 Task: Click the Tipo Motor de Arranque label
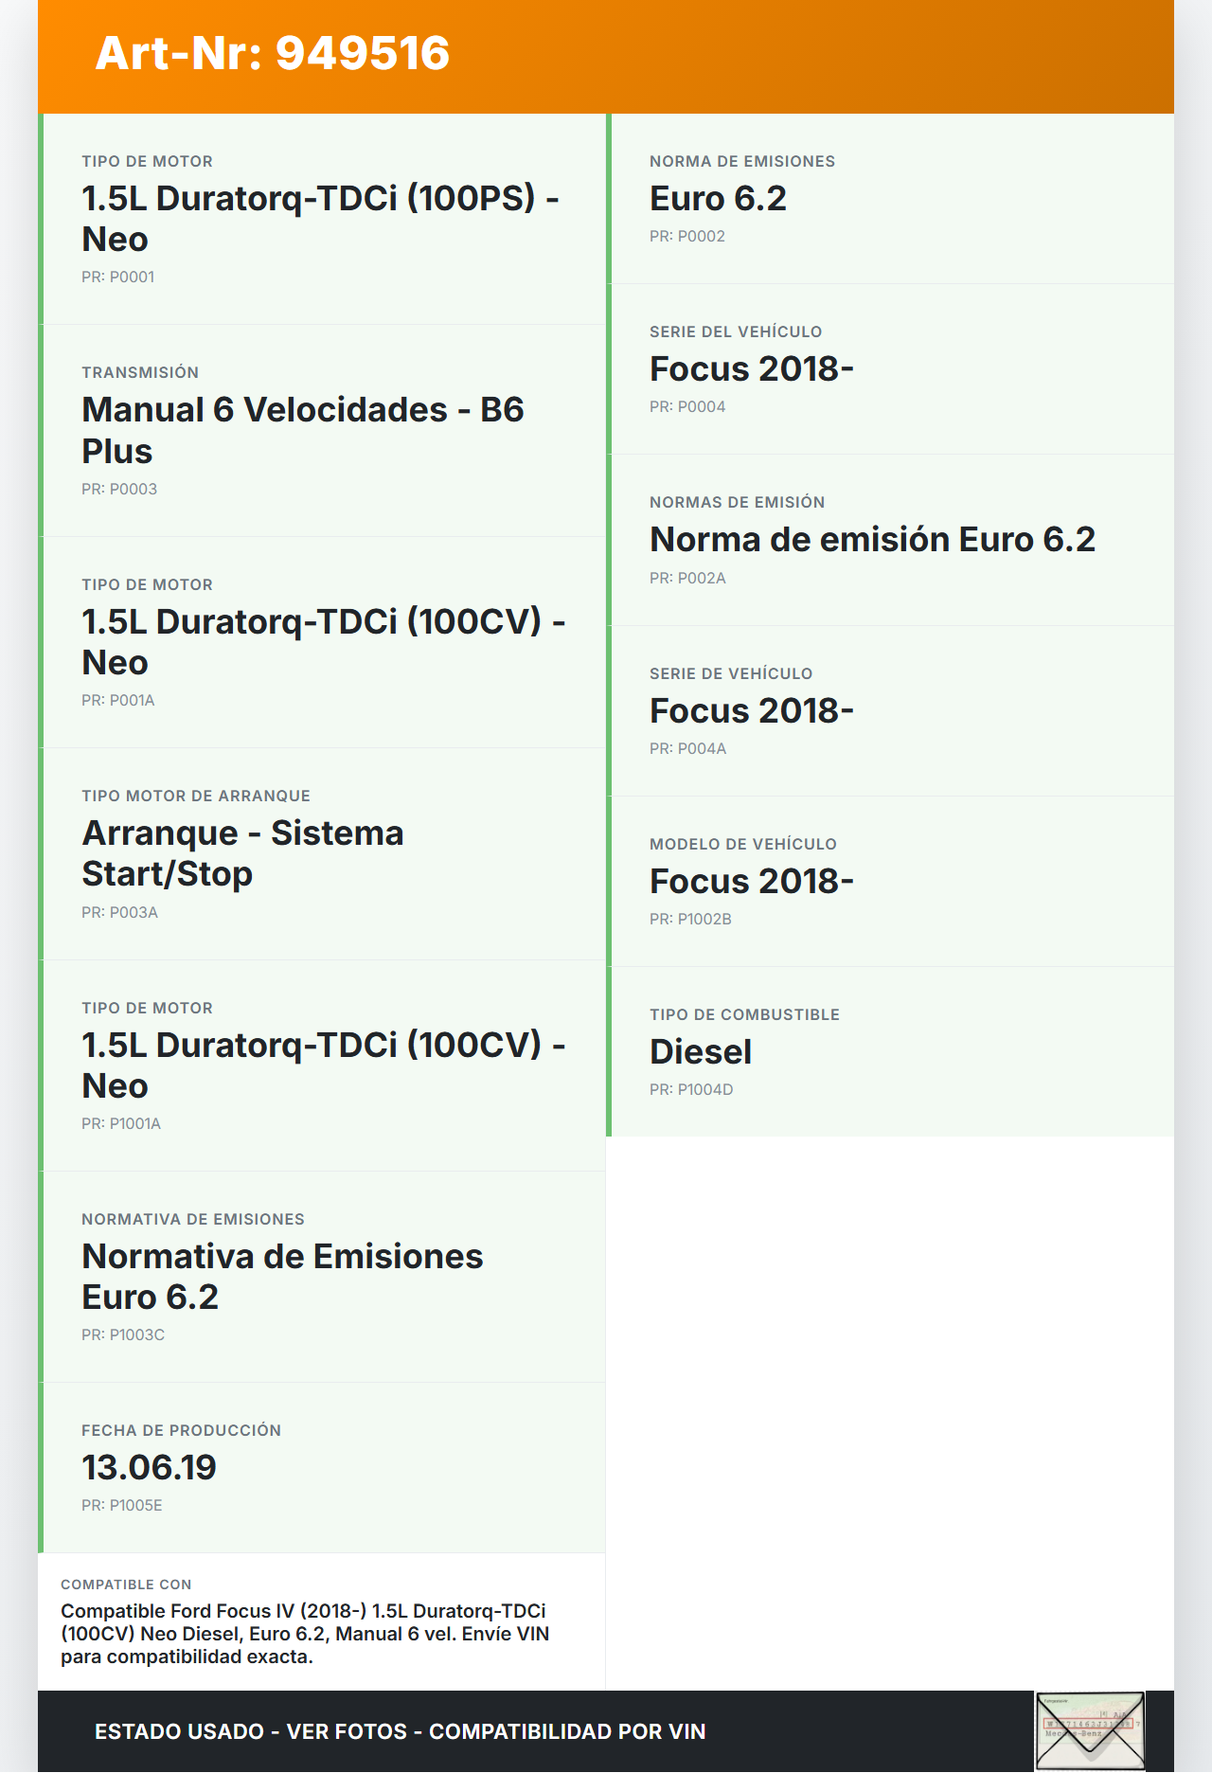196,797
